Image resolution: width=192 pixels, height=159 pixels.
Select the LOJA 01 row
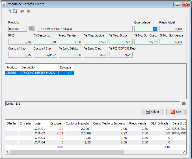point(96,129)
